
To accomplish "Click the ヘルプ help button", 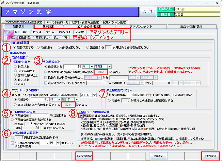I will 148,12.
